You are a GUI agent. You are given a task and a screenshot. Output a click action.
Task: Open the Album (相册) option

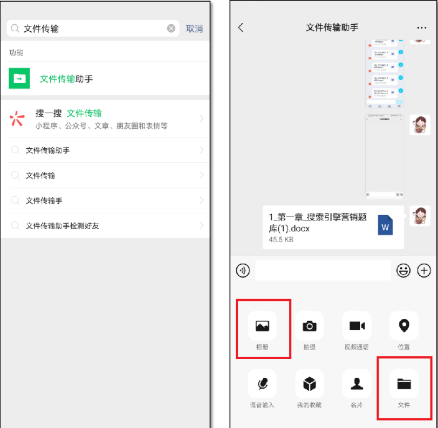(x=262, y=326)
